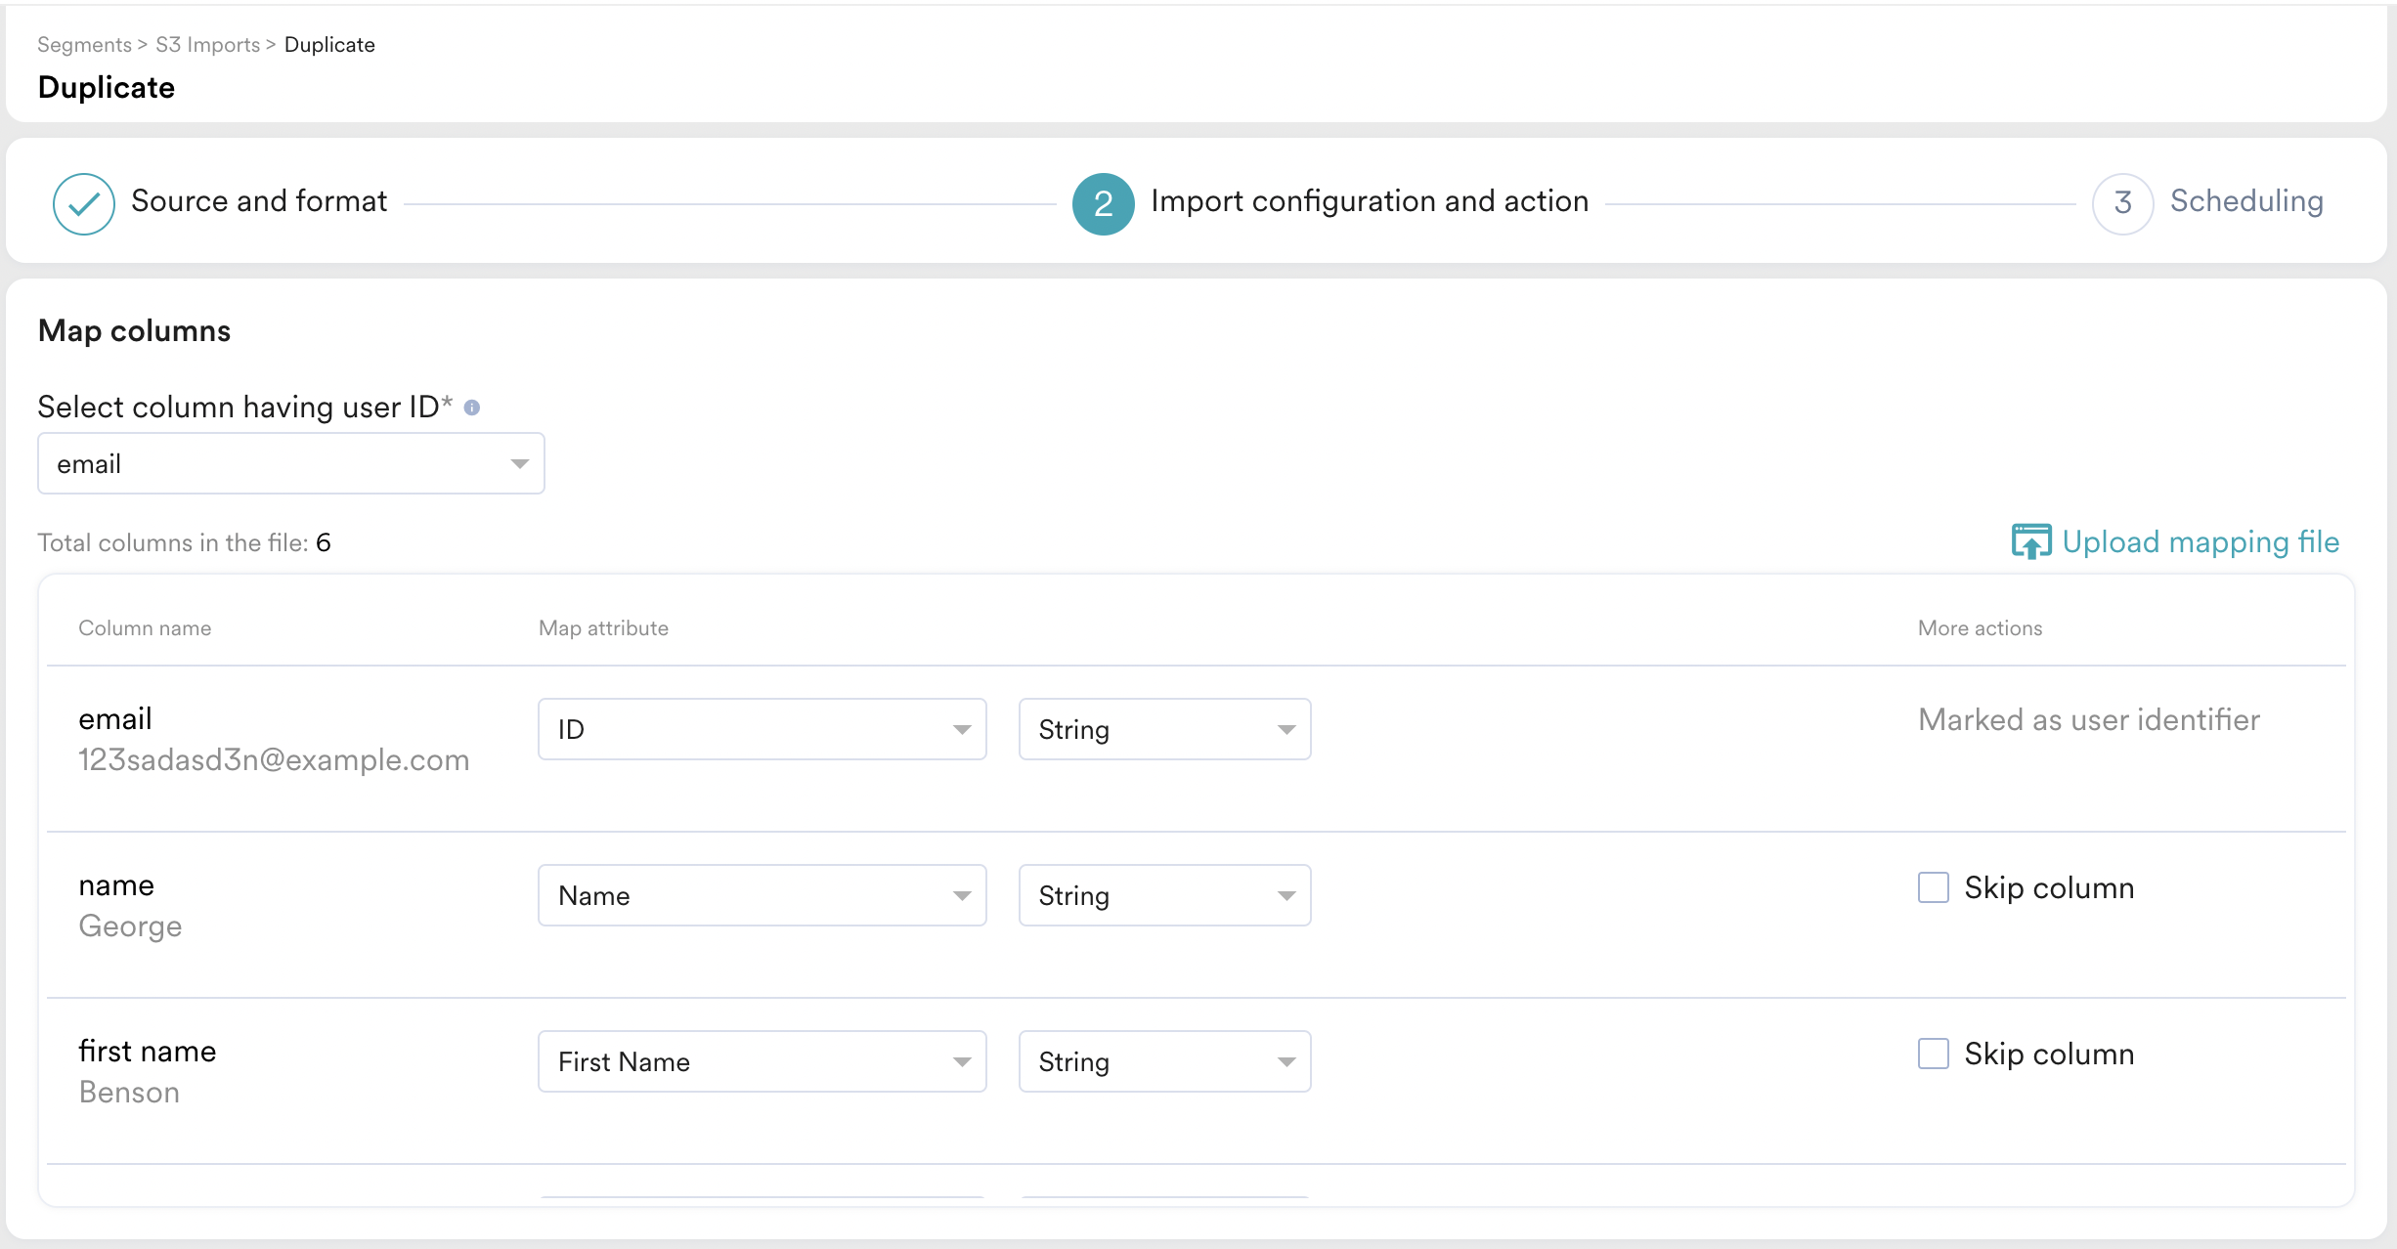
Task: Go to the Scheduling step
Action: coord(2246,201)
